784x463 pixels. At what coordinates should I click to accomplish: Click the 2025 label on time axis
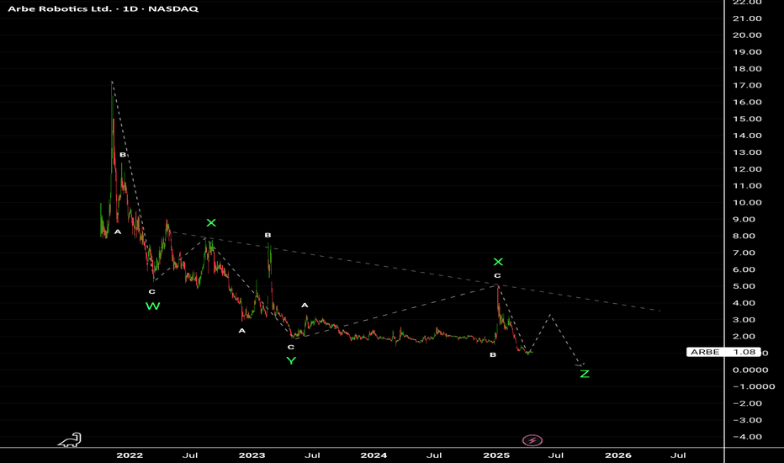pyautogui.click(x=496, y=455)
